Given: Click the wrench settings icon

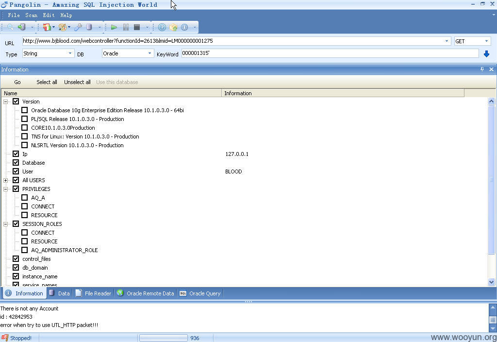Looking at the screenshot, I should pos(78,27).
